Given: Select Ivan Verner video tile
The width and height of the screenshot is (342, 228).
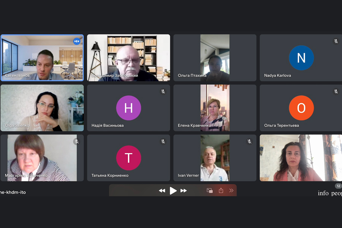Looking at the screenshot, I should point(215,158).
